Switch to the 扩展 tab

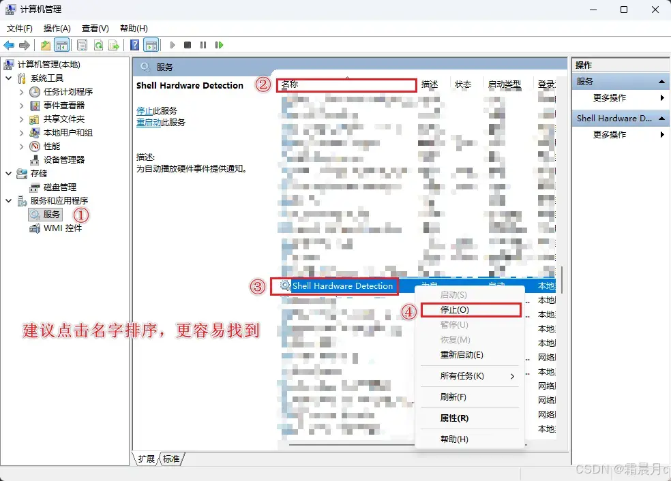pos(147,459)
